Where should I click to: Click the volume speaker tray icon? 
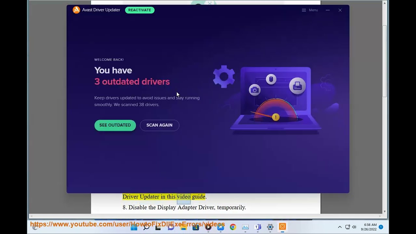tap(354, 227)
